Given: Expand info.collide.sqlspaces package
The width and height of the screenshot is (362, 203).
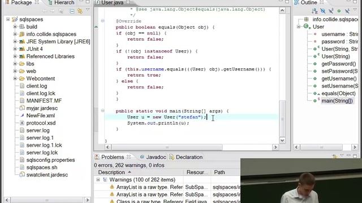Looking at the screenshot, I should pos(15,34).
